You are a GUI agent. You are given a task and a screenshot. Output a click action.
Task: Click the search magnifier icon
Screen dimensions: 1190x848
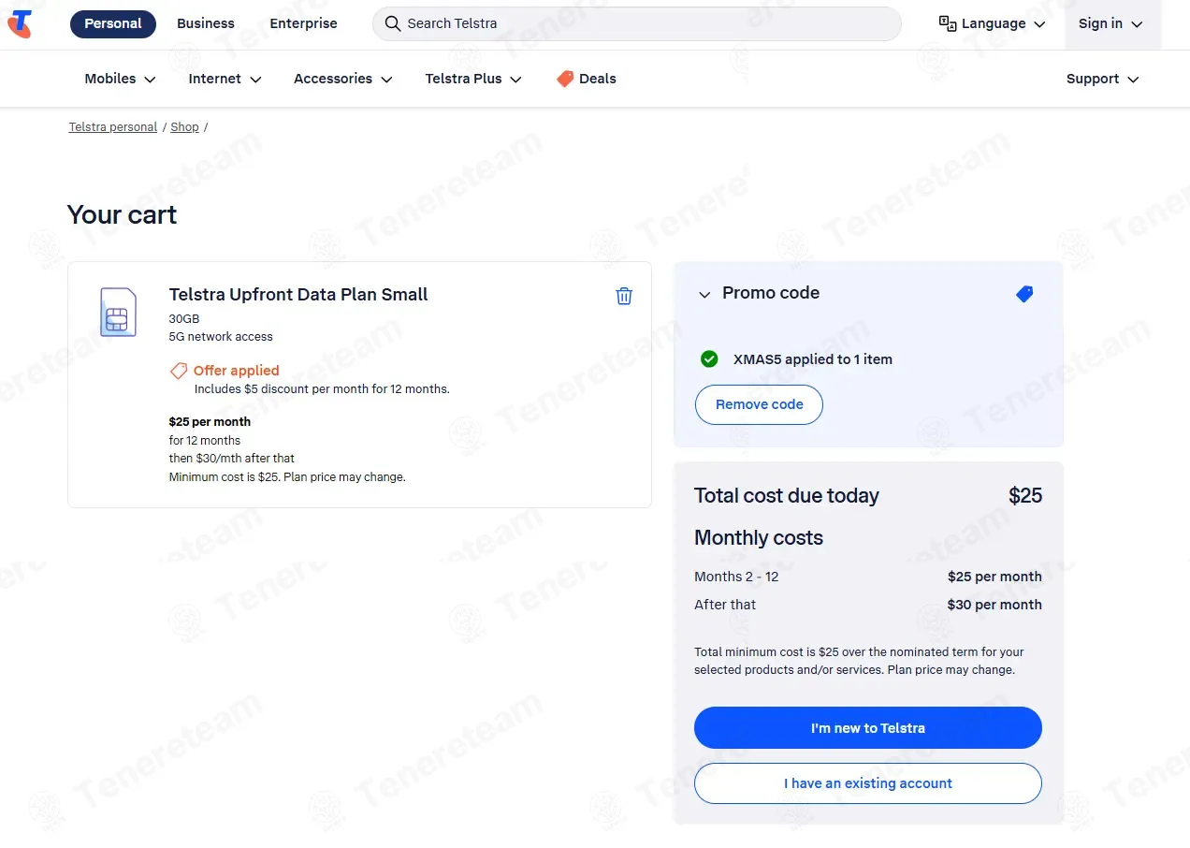(393, 23)
